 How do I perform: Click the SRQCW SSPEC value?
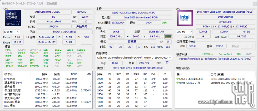(54, 27)
